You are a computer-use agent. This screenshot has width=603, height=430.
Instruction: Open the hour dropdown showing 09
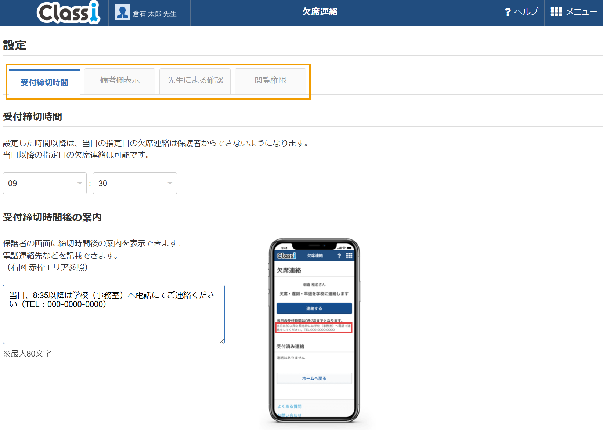45,183
